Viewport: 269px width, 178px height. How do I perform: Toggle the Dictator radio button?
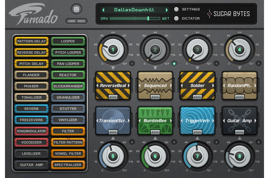pyautogui.click(x=176, y=19)
